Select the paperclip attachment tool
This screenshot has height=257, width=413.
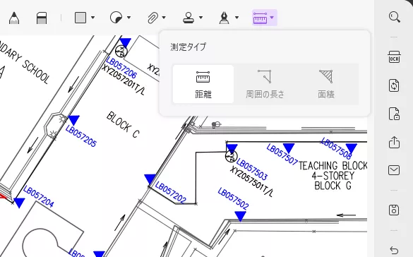[152, 18]
